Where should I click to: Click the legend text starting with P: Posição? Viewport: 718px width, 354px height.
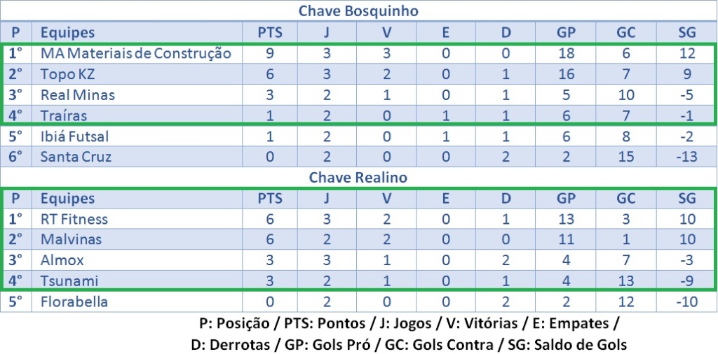409,325
